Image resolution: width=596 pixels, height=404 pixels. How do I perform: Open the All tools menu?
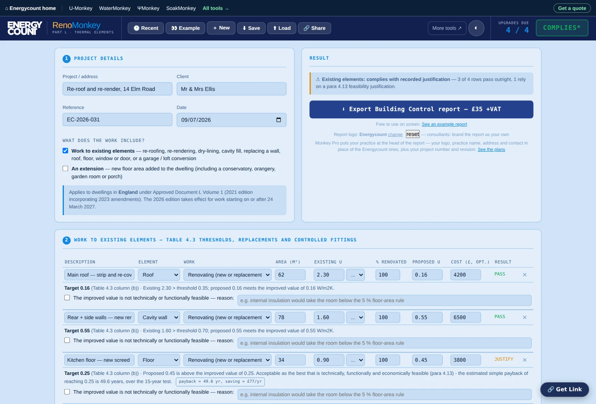click(x=216, y=8)
